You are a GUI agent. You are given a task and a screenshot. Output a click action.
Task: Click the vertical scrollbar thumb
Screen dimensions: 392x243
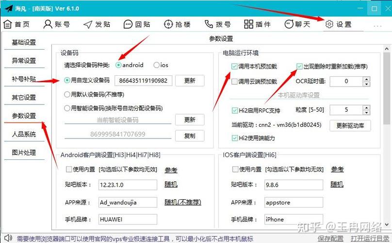[387, 88]
